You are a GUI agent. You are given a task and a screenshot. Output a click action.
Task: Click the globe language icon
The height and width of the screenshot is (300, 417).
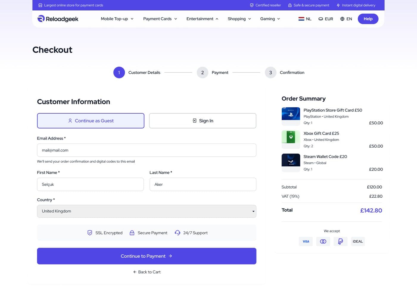coord(342,19)
